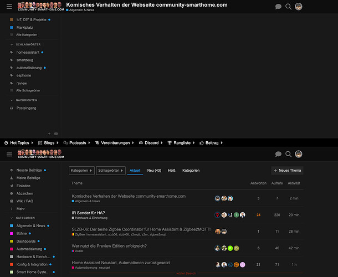Open topic 'Wer nutzt die Preview Edition erfolgreich?'

(109, 246)
